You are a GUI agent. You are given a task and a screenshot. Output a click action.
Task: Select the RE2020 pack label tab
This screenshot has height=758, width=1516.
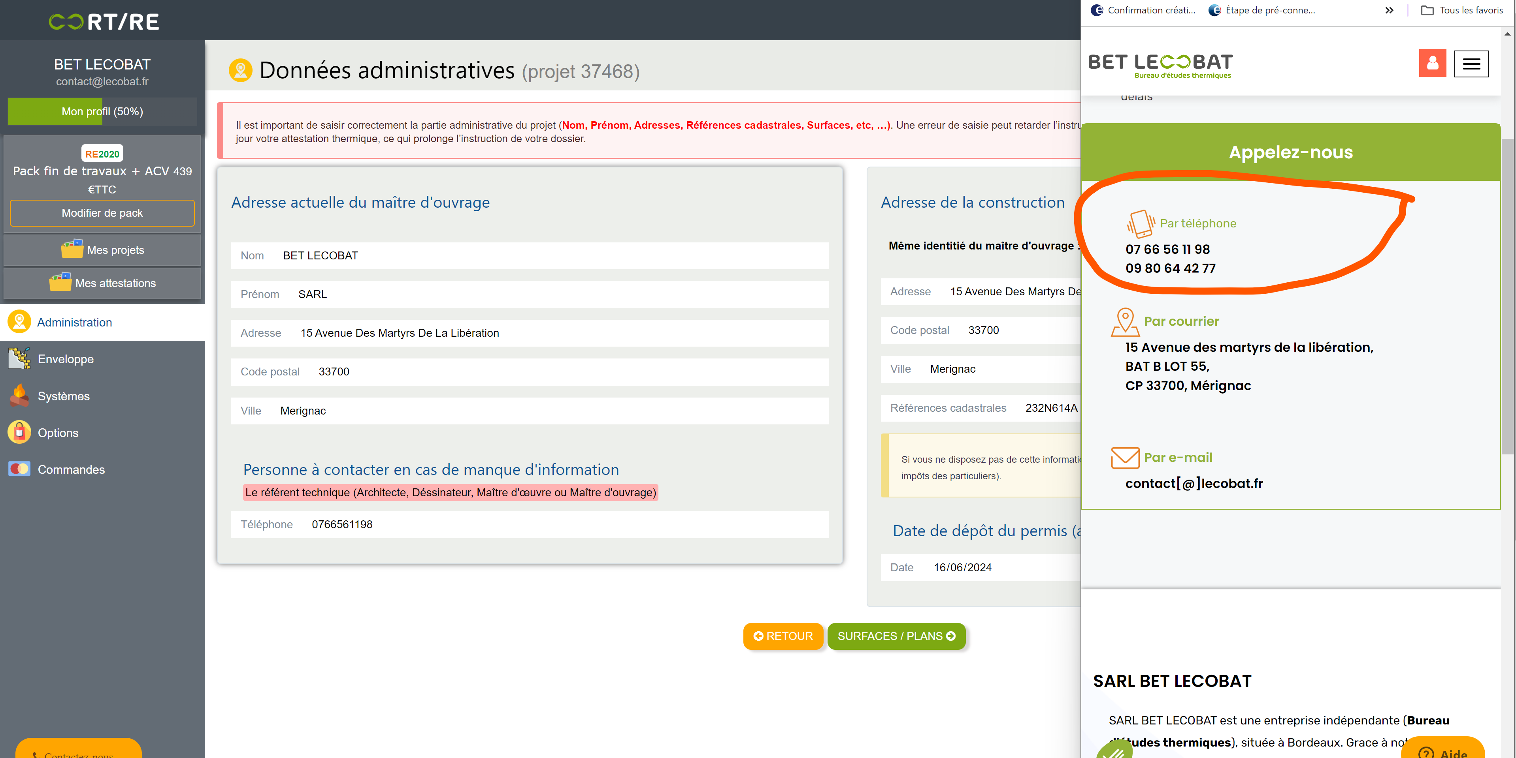(x=102, y=153)
